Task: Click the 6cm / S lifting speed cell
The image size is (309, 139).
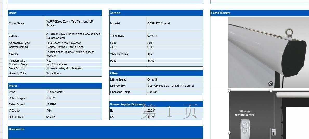Action: (x=175, y=79)
